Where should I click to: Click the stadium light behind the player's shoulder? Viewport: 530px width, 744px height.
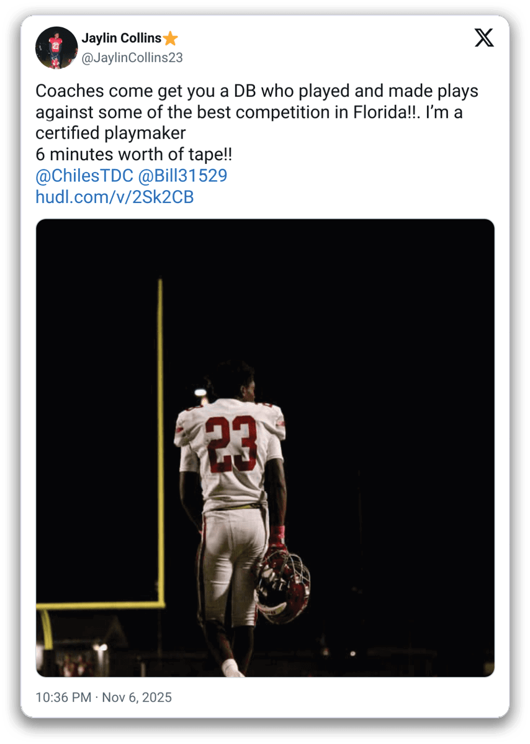pyautogui.click(x=200, y=392)
